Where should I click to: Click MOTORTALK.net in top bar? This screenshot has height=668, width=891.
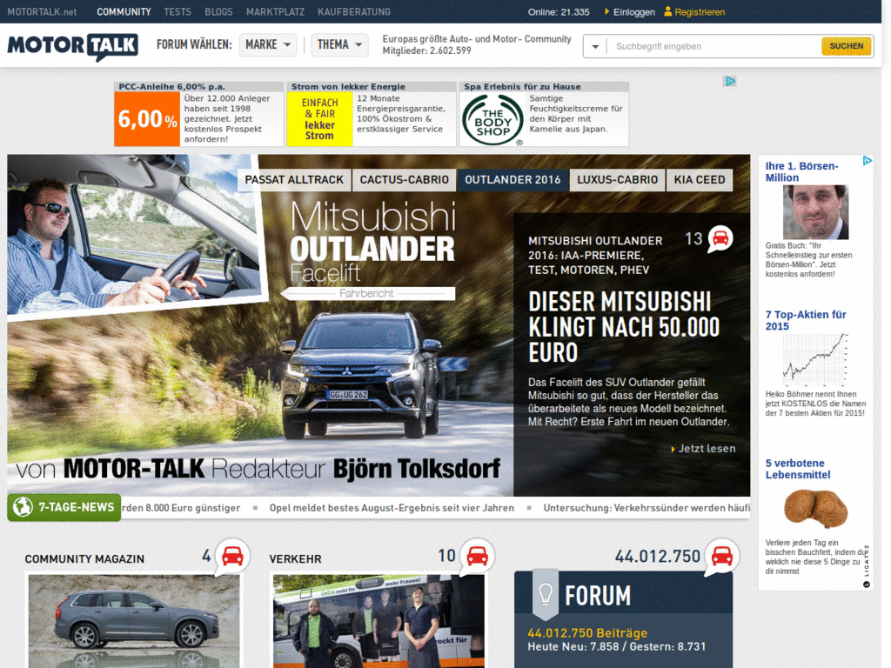(42, 11)
